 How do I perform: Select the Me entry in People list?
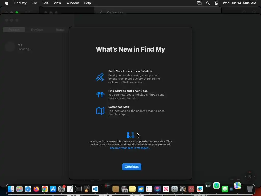click(x=34, y=47)
